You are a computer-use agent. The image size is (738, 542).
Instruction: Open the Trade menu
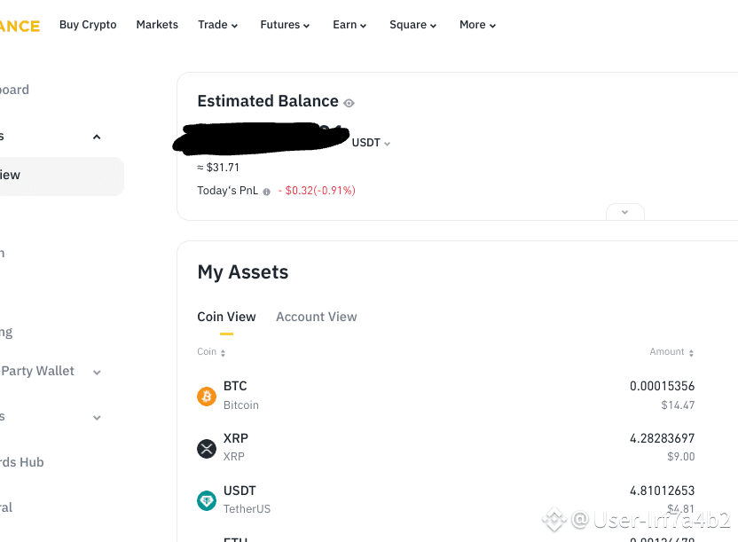[218, 25]
